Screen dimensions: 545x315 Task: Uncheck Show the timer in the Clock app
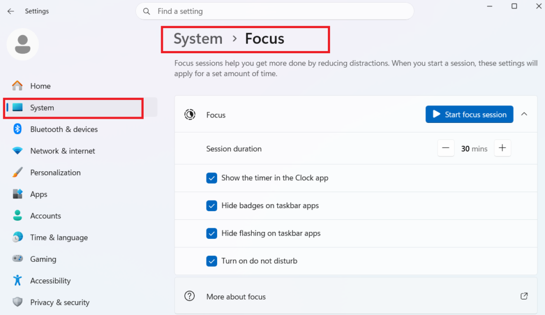point(212,178)
